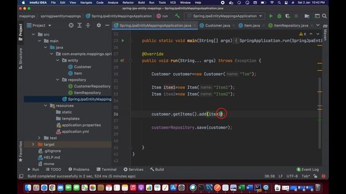The height and width of the screenshot is (194, 346).
Task: Collapse the entity package
Action: coord(58,60)
